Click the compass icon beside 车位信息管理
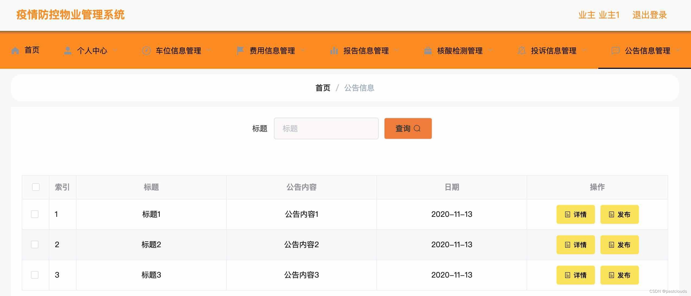This screenshot has width=691, height=296. coord(146,51)
